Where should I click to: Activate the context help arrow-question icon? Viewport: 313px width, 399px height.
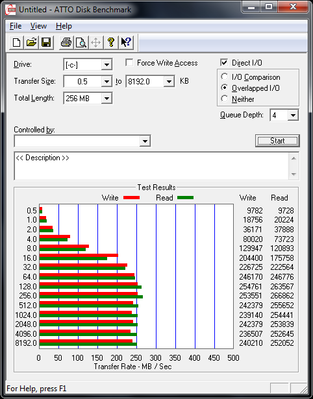[126, 42]
